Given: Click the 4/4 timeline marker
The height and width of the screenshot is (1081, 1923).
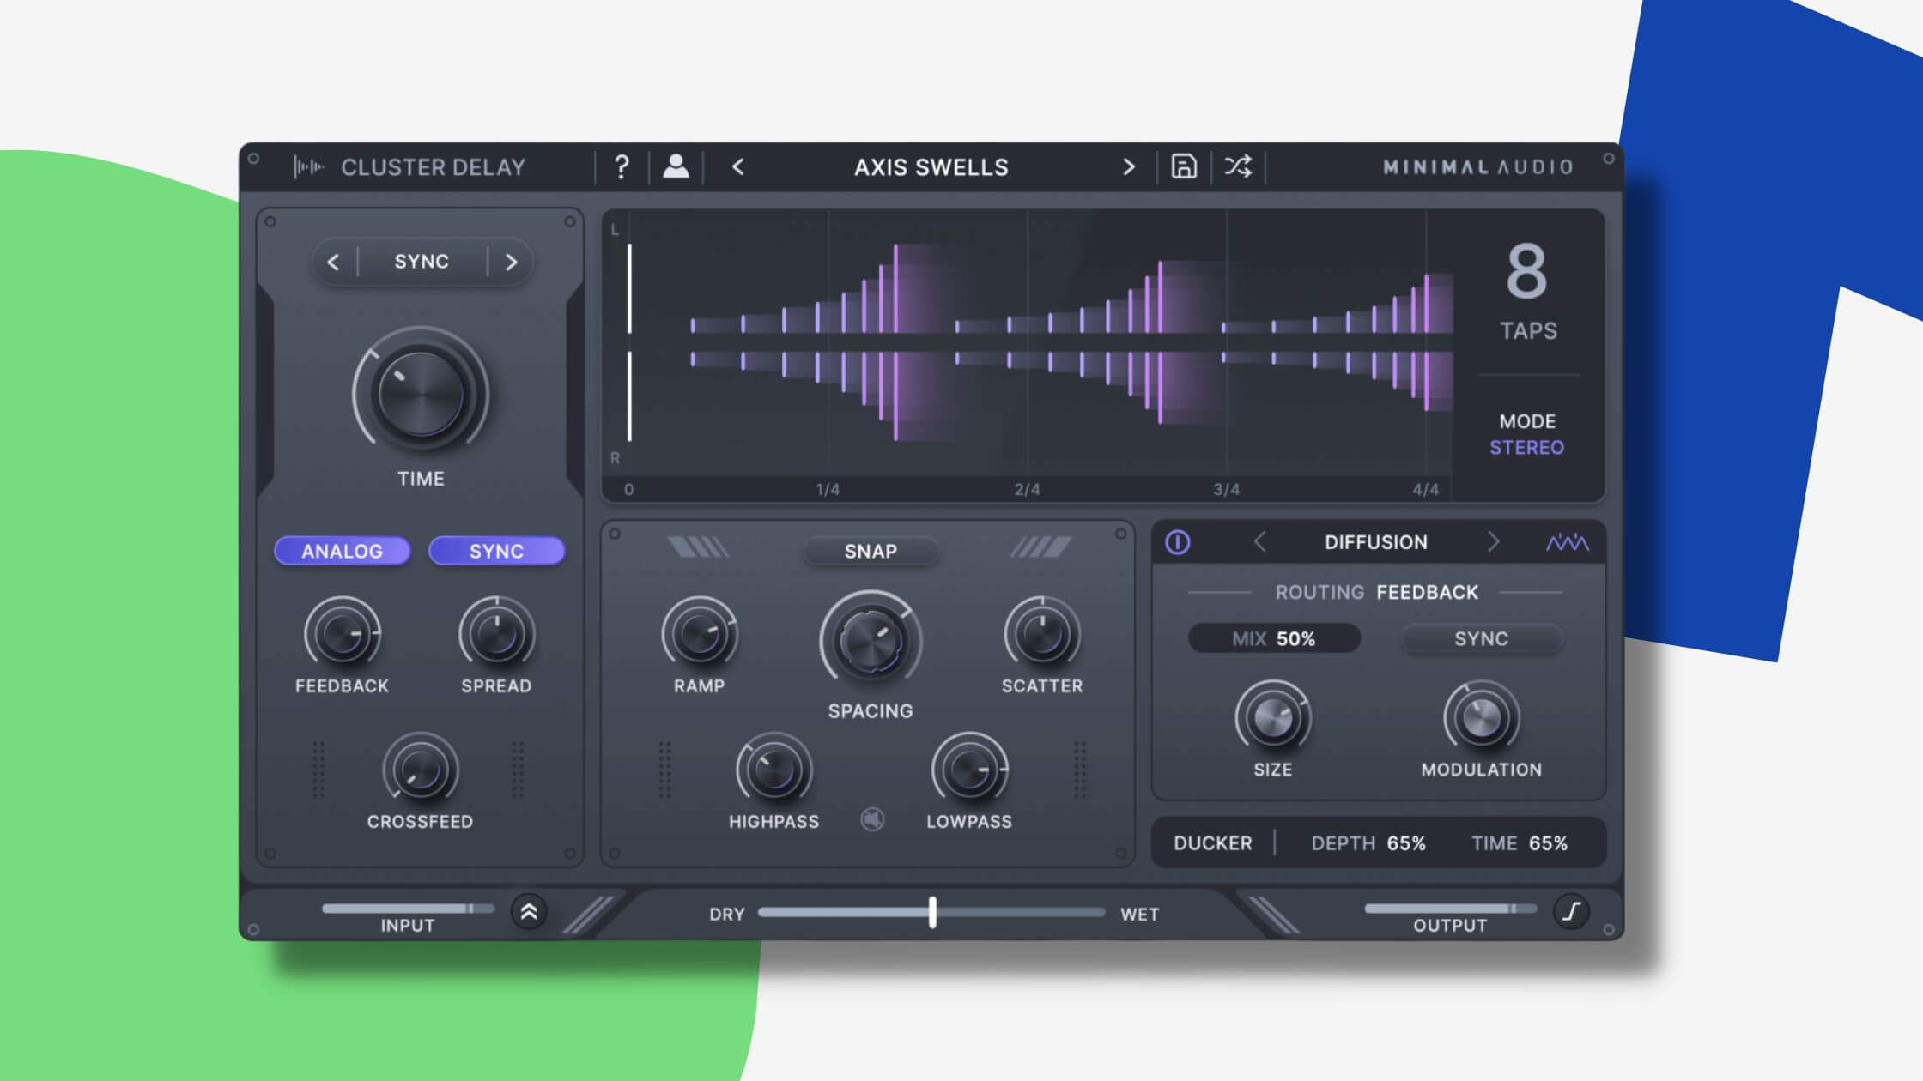Looking at the screenshot, I should point(1425,489).
